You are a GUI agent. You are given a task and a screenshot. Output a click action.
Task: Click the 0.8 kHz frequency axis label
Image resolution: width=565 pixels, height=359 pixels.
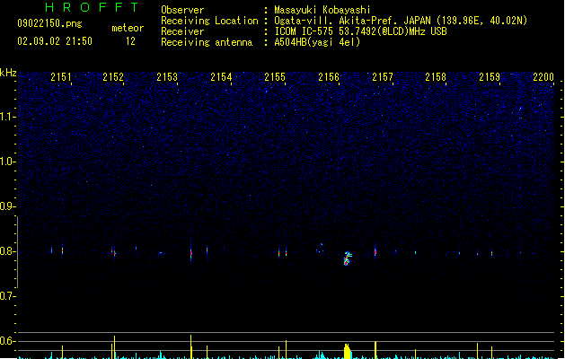click(7, 251)
